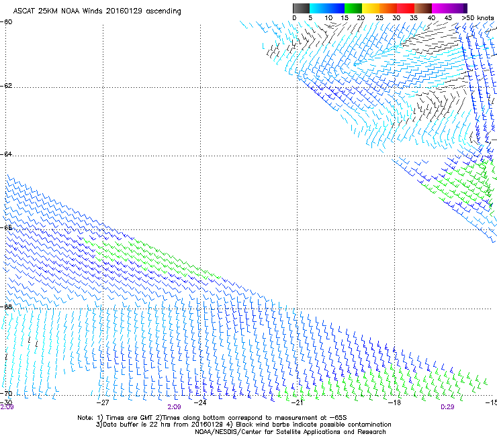Click the purple "0:29" pass time label

(447, 407)
